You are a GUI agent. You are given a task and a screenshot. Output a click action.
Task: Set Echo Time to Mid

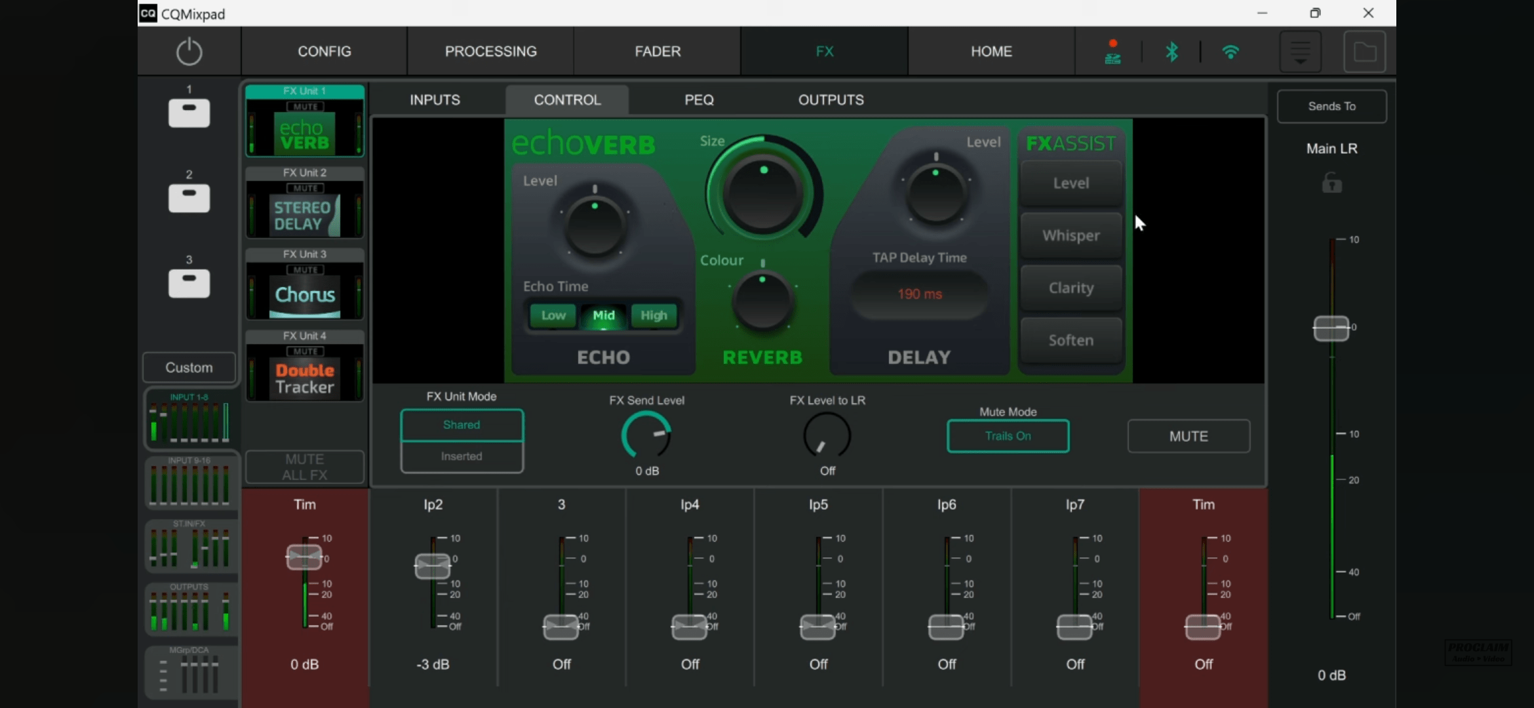[x=604, y=315]
